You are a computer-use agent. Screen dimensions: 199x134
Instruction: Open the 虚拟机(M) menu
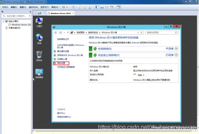33,7
